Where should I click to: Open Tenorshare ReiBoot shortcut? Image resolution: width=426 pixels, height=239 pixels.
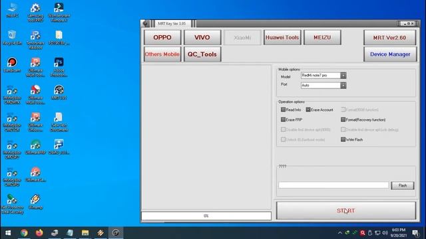(x=35, y=40)
